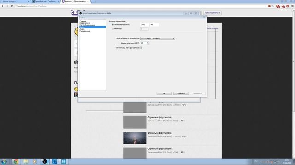The height and width of the screenshot is (165, 295).
Task: Click Chrome back arrow
Action: click(3, 6)
